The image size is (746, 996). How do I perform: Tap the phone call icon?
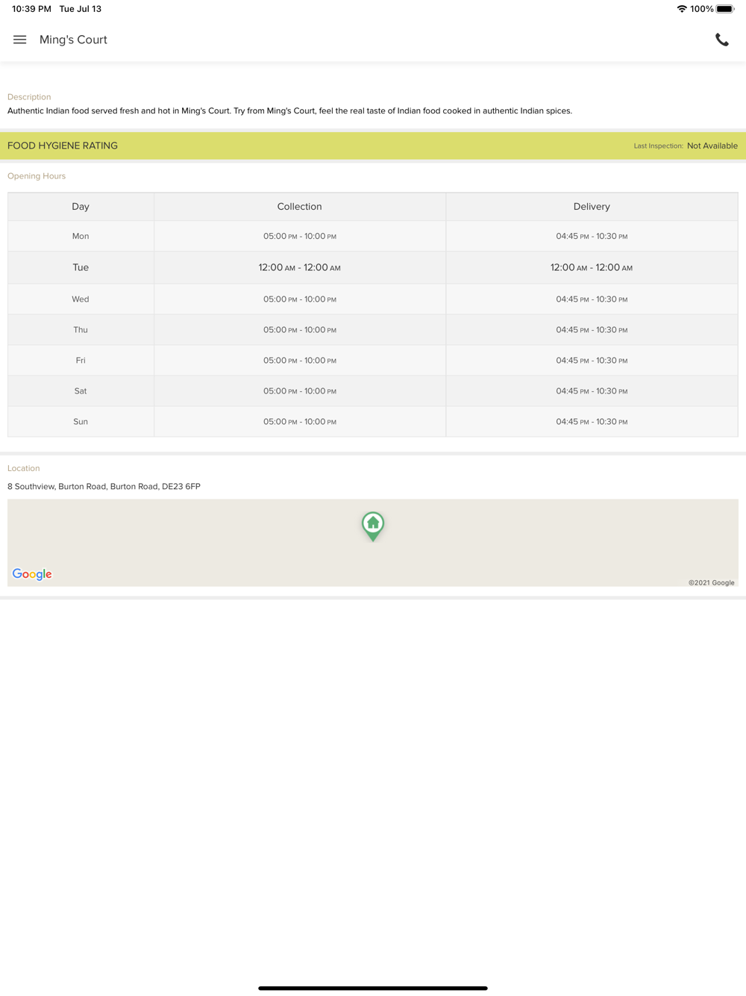[721, 40]
